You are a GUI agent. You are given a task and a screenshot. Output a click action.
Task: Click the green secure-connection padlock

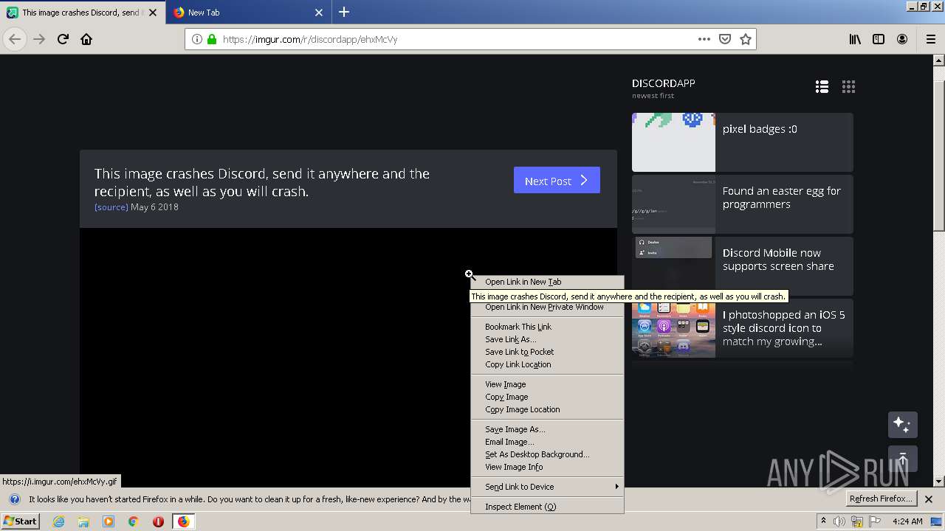[212, 39]
